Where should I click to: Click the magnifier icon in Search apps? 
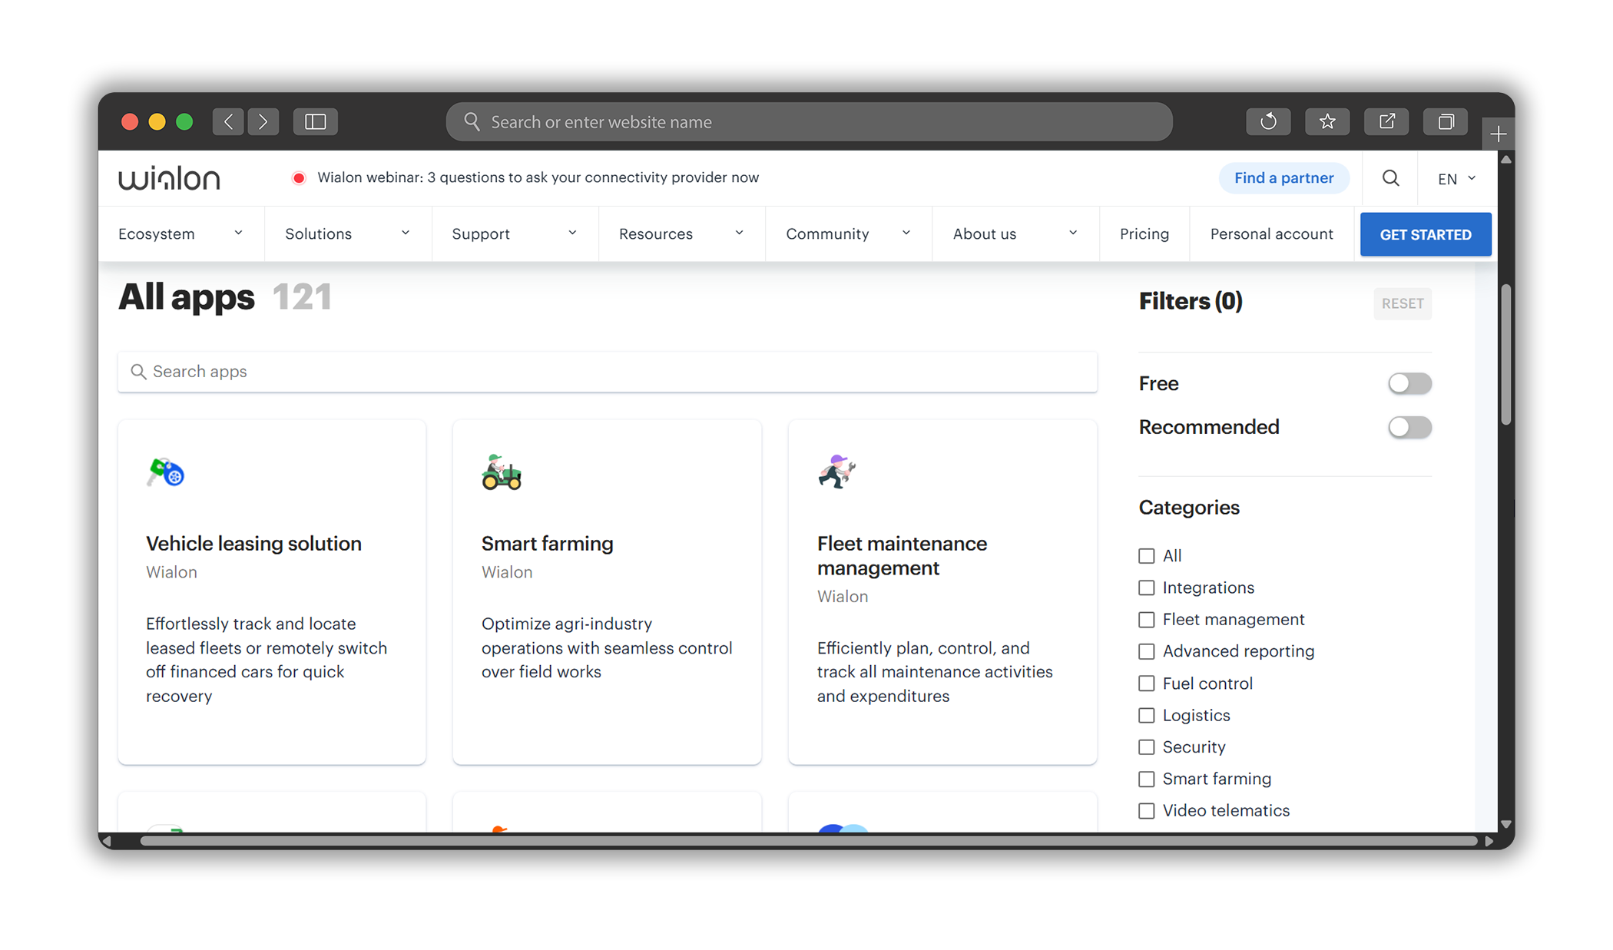[x=138, y=372]
